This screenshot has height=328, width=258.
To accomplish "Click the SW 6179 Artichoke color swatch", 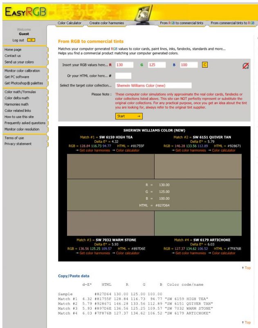I will click(x=198, y=223).
